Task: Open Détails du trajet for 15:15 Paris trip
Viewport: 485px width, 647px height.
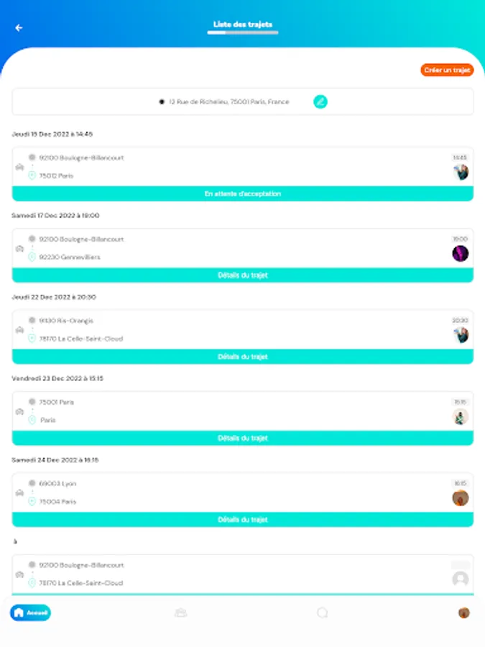Action: tap(242, 438)
